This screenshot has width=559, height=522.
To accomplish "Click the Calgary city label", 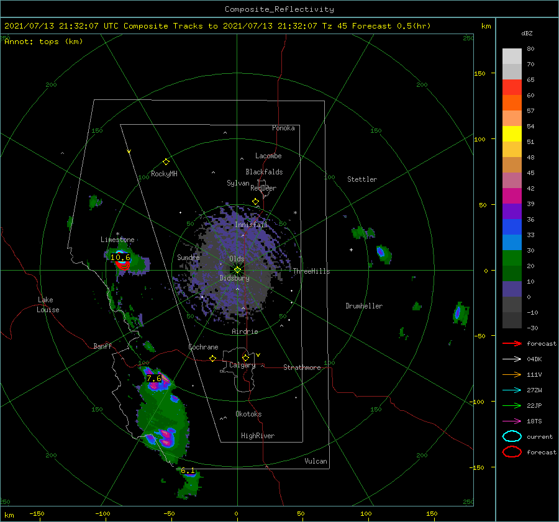I will tap(242, 365).
